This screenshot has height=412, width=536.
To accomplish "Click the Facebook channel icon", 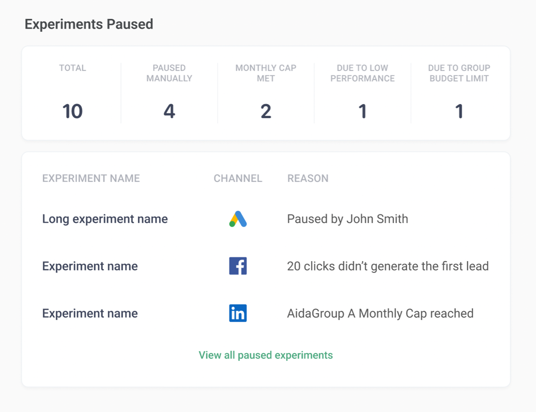I will tap(238, 266).
